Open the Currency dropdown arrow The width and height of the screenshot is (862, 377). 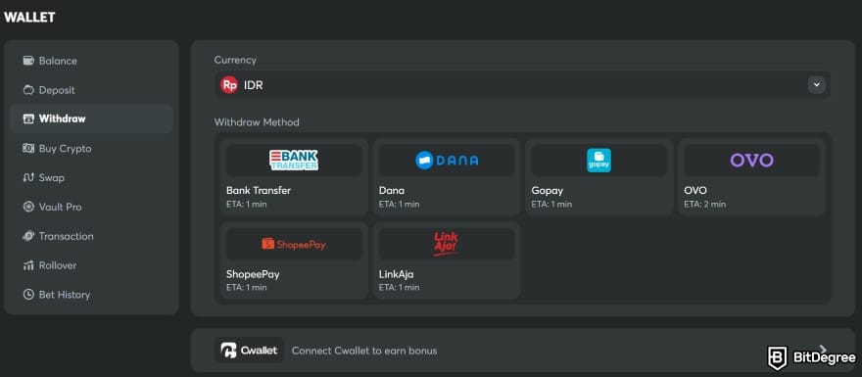(x=816, y=84)
